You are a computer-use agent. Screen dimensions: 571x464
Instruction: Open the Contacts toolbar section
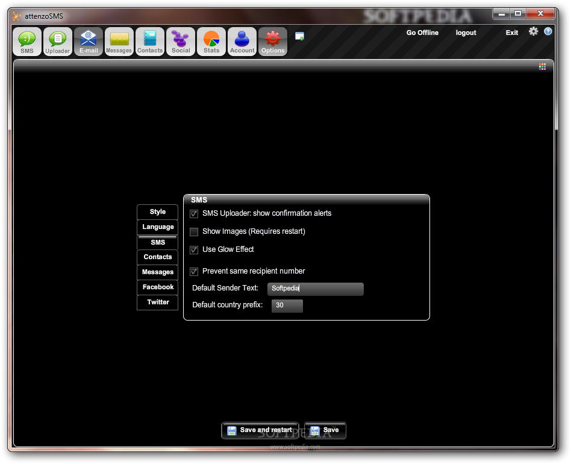150,42
